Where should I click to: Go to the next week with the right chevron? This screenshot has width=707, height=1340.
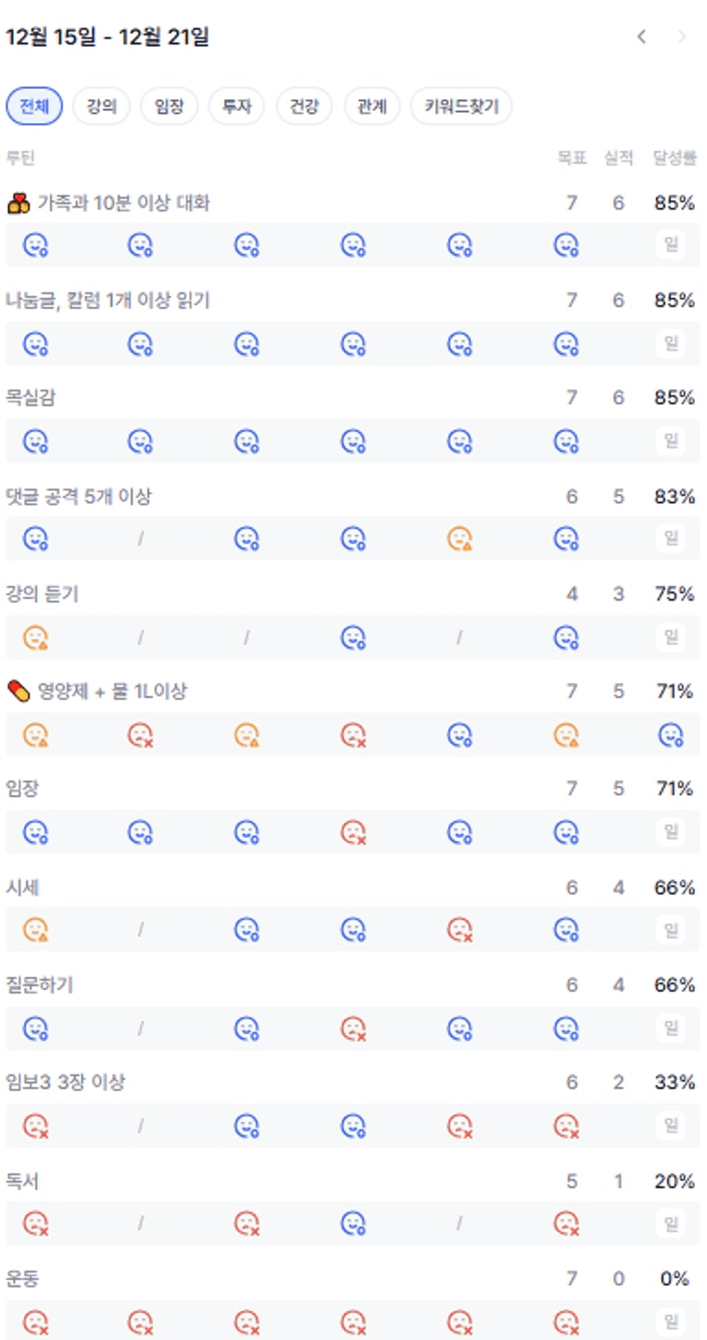tap(681, 37)
